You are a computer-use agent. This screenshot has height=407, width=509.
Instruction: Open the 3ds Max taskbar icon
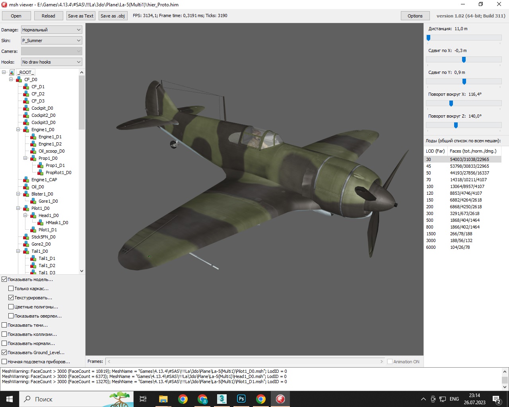pos(221,399)
